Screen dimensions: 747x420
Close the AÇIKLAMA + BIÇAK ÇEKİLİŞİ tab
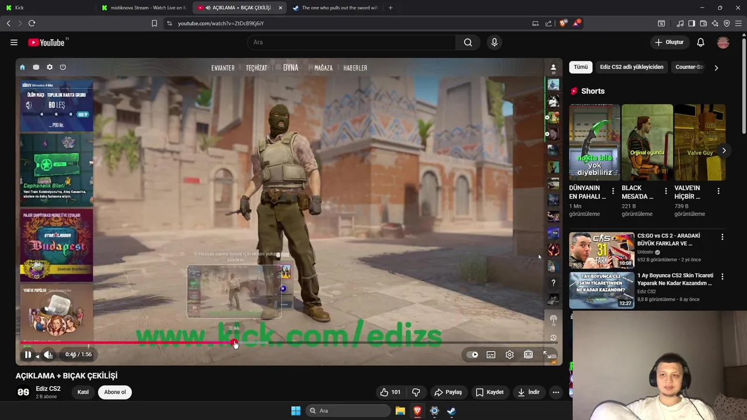[280, 8]
